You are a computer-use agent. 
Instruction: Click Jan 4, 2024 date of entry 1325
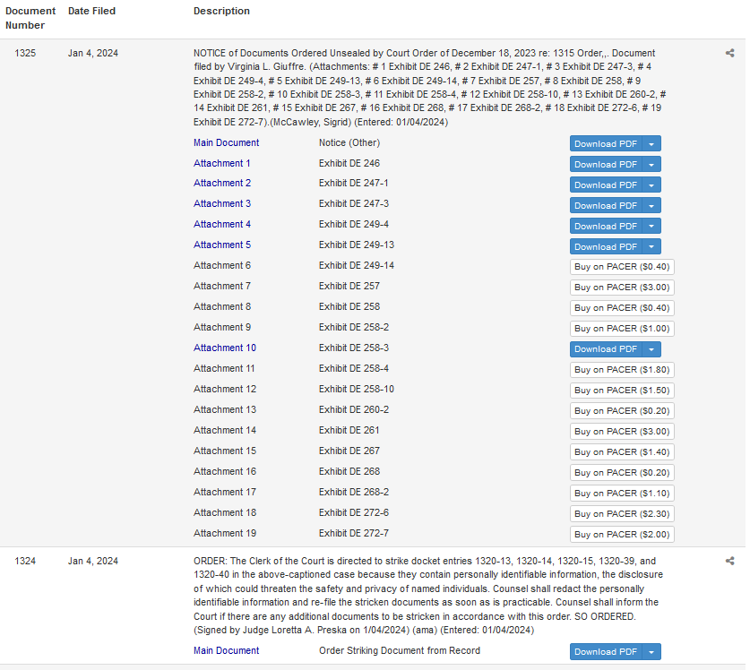[x=93, y=53]
